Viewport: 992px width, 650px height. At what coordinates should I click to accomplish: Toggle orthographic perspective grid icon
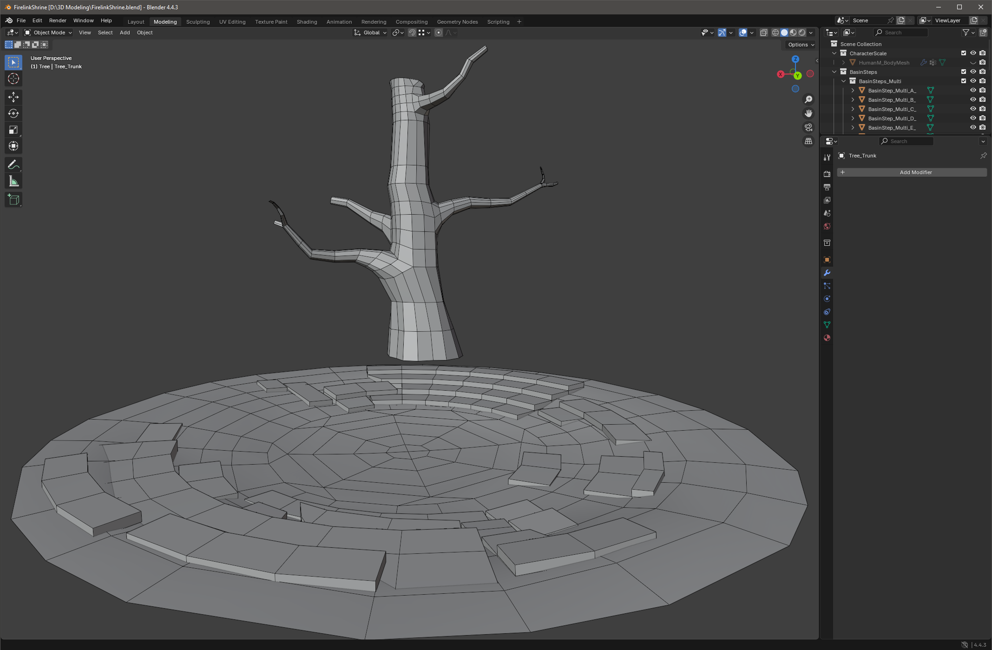click(x=808, y=141)
